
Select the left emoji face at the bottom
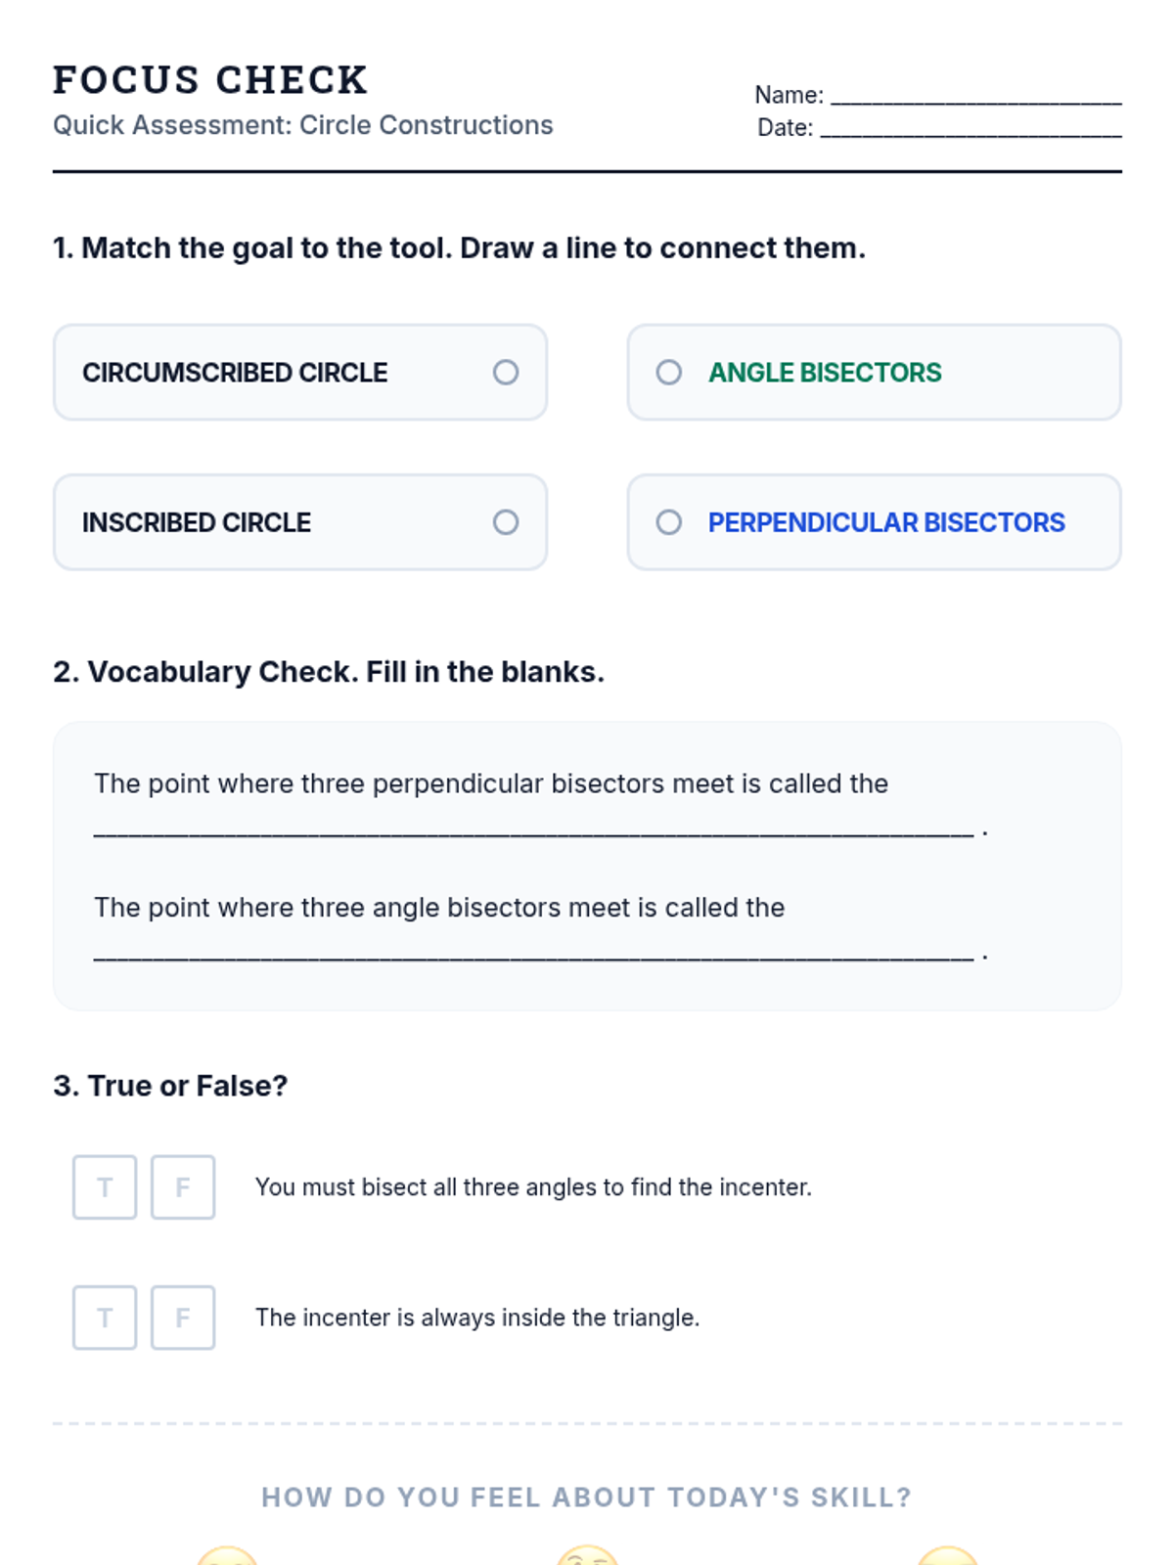click(227, 1556)
